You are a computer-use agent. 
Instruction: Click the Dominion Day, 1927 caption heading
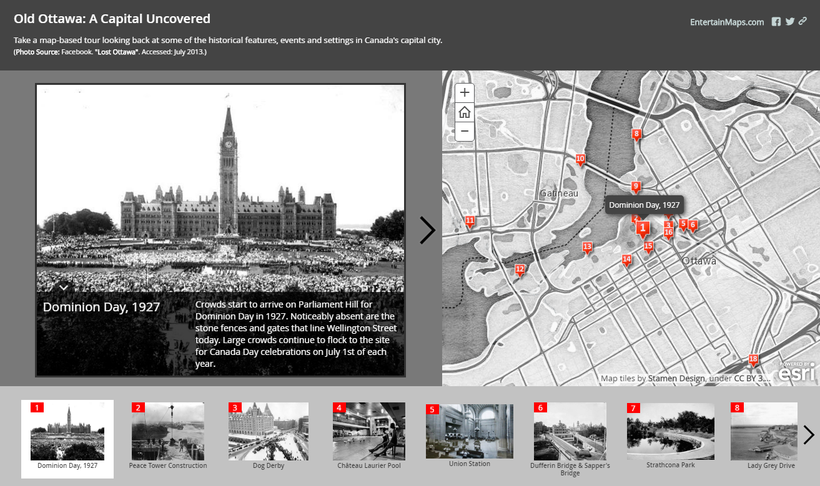(101, 307)
